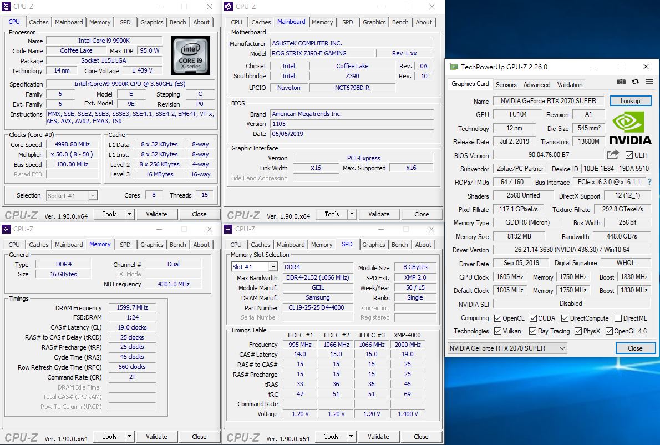The image size is (660, 445).
Task: Click the app icon of CPU-Z CPU tab window
Action: pyautogui.click(x=6, y=6)
